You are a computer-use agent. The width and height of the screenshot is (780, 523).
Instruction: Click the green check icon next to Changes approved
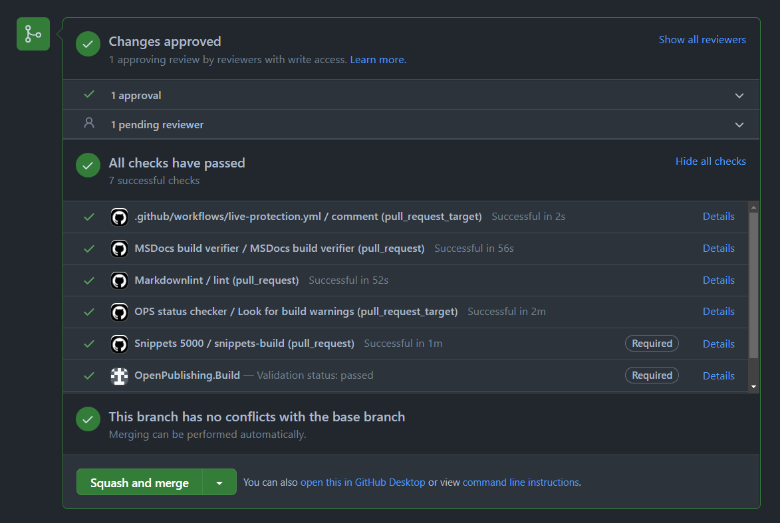click(x=88, y=44)
